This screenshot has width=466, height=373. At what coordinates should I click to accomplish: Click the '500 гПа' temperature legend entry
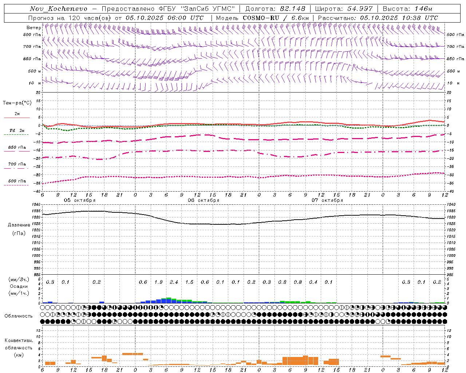point(17,181)
